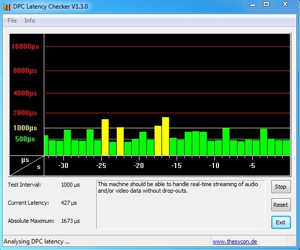Click the Reset button
Image resolution: width=300 pixels, height=250 pixels.
[x=281, y=205]
